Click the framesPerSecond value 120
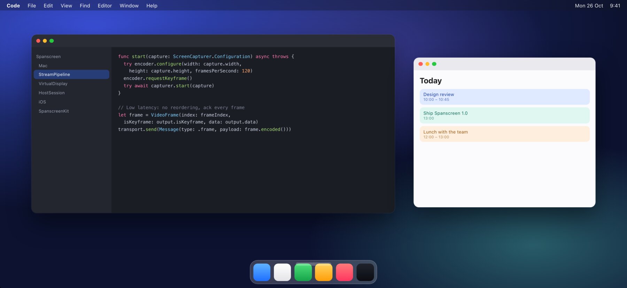This screenshot has height=288, width=627. tap(246, 71)
